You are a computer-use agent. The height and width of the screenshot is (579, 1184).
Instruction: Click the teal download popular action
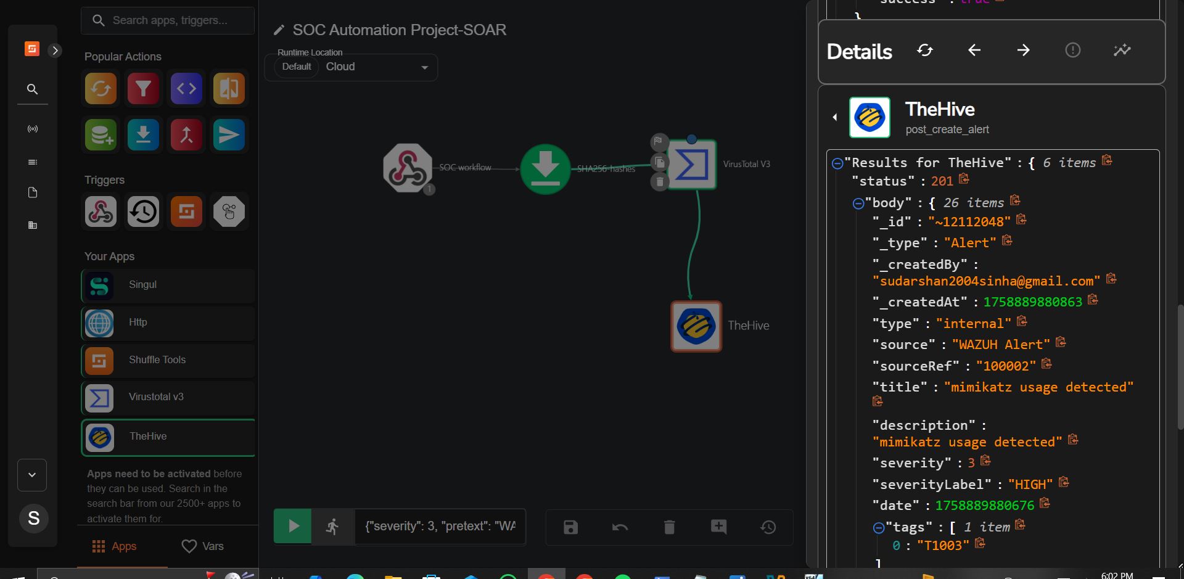pyautogui.click(x=143, y=134)
